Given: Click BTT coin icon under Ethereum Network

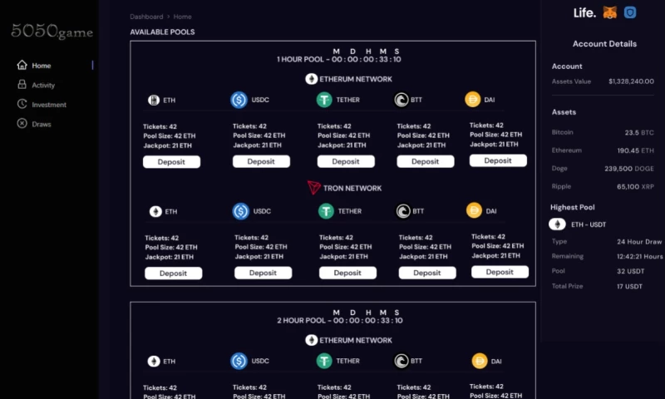Looking at the screenshot, I should [x=402, y=100].
